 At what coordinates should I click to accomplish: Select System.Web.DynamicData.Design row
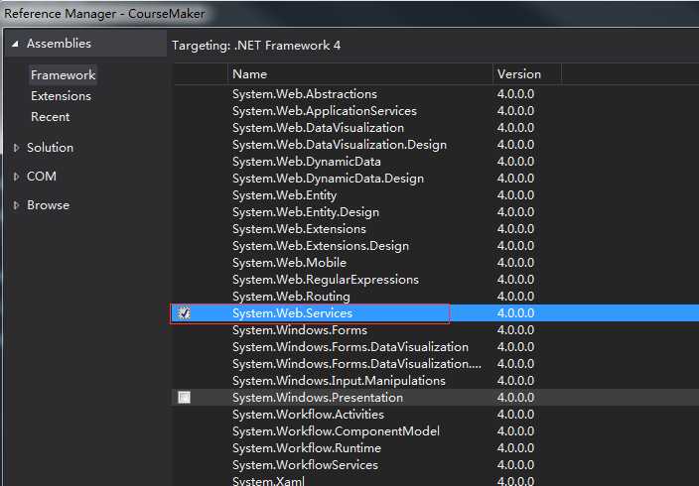(x=437, y=179)
